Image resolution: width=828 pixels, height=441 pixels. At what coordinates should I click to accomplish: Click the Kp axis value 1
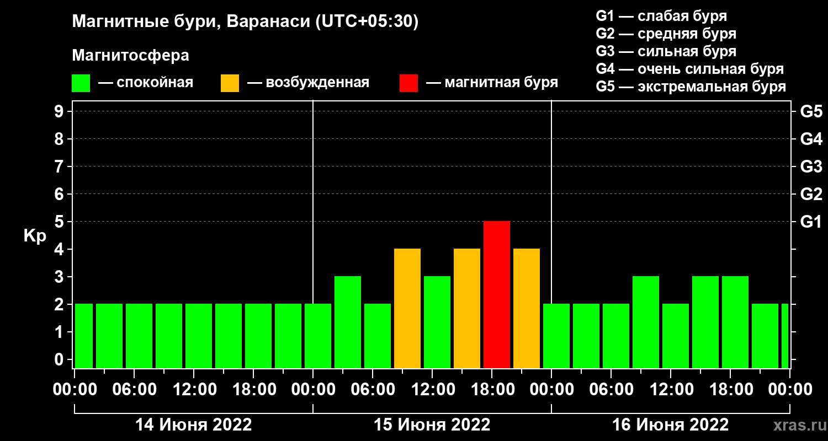(x=60, y=332)
